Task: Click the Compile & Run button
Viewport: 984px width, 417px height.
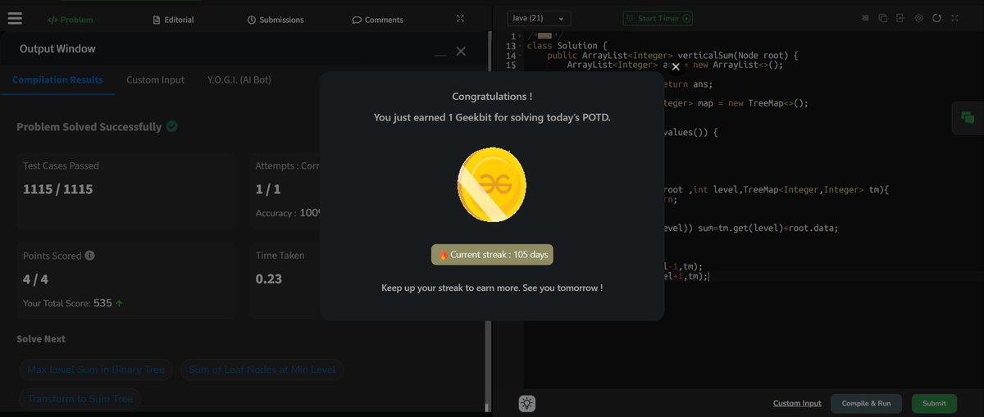Action: tap(866, 403)
